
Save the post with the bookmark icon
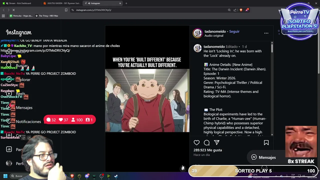(x=266, y=143)
